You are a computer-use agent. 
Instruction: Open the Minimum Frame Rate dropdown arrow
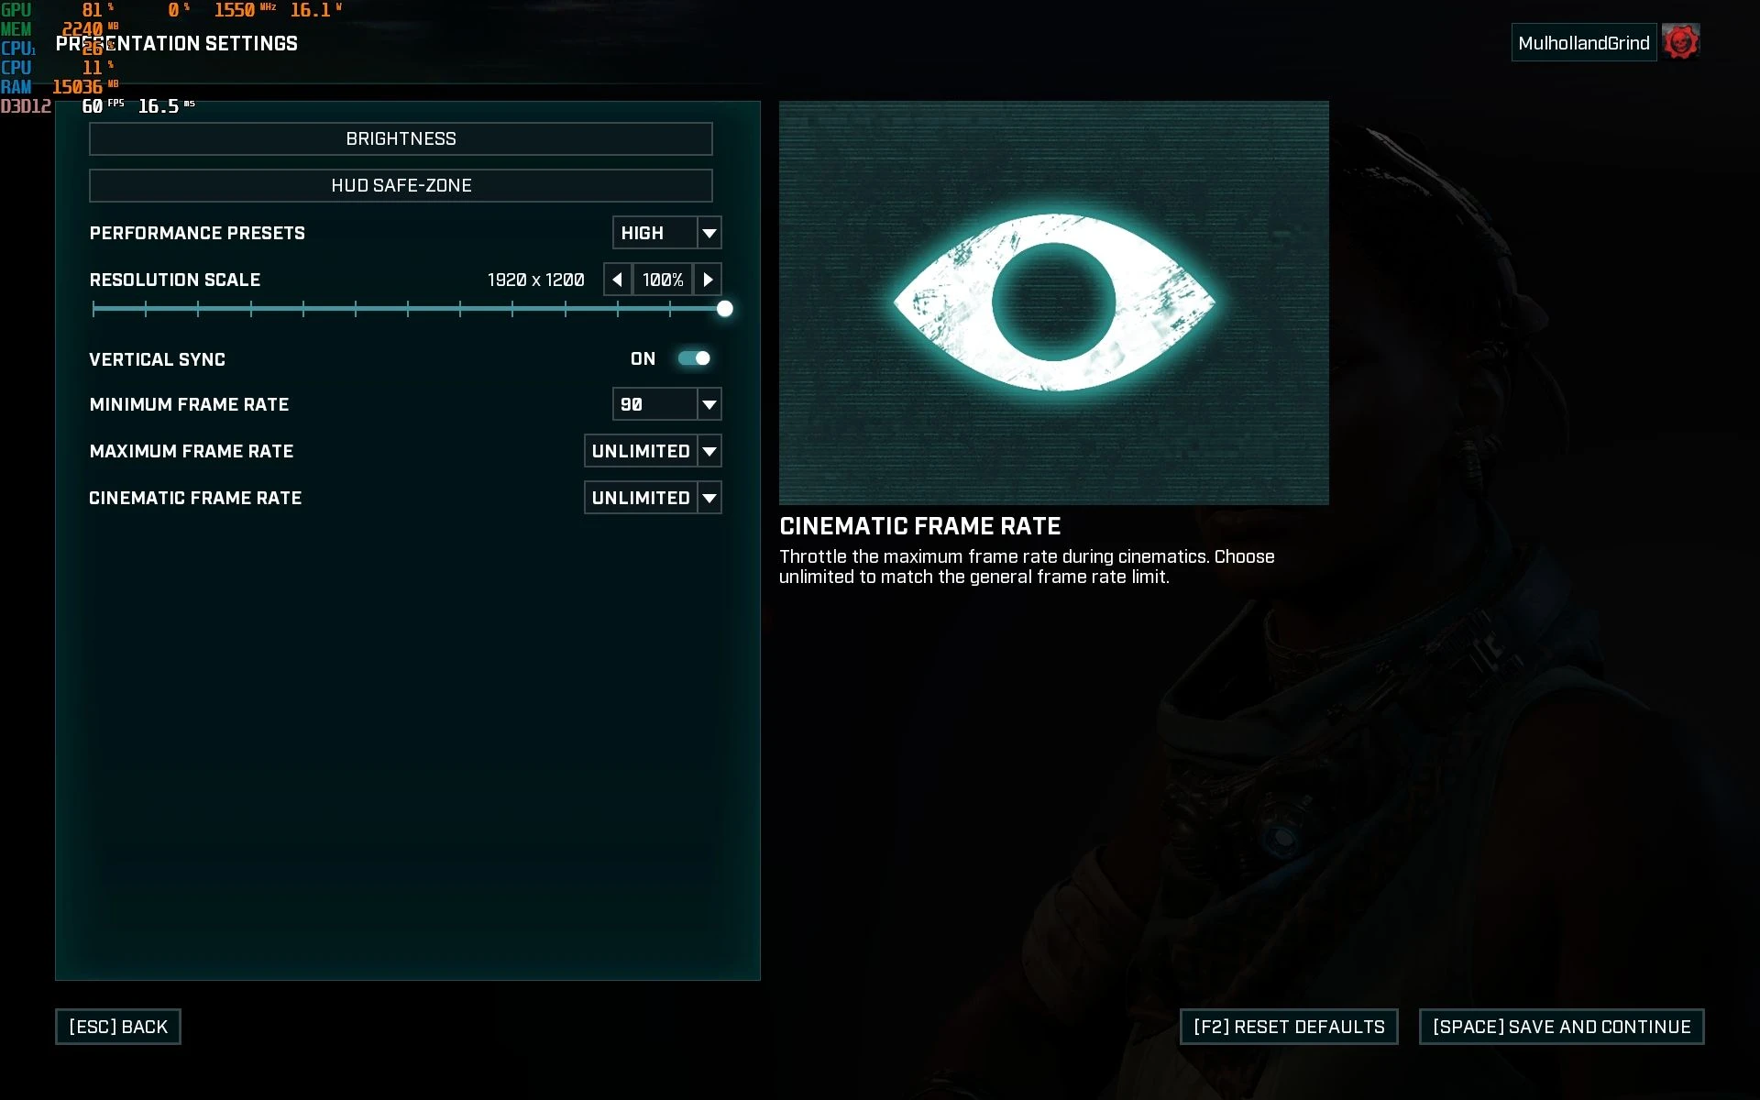[x=709, y=404]
